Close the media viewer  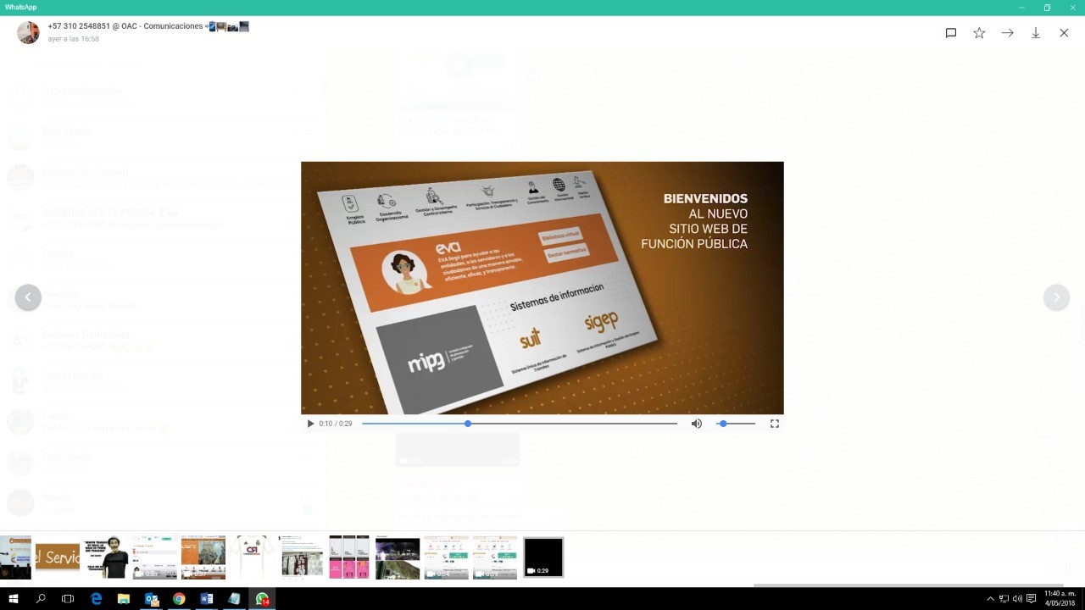pyautogui.click(x=1064, y=33)
